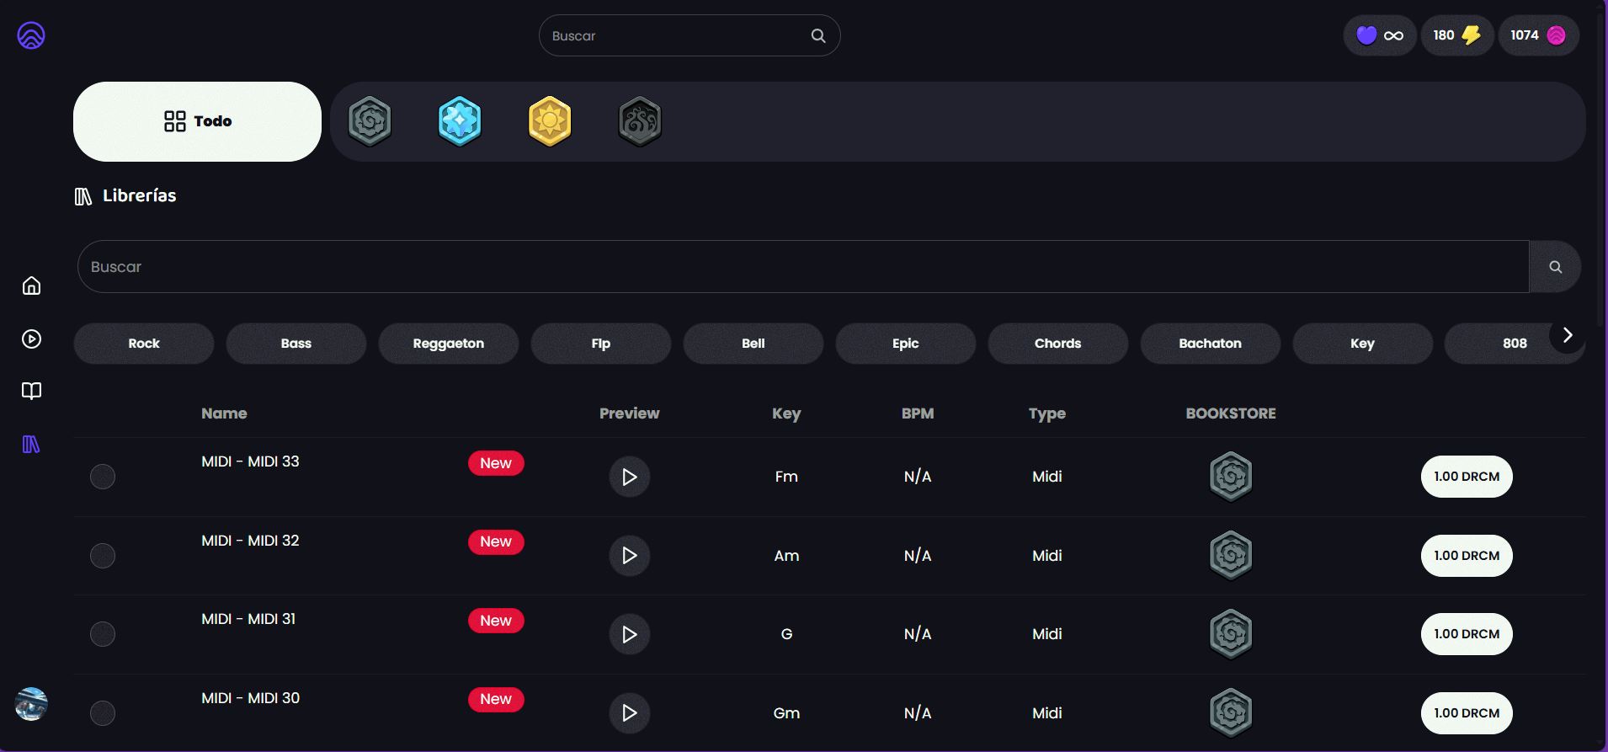The width and height of the screenshot is (1608, 752).
Task: Filter by the Chords tag
Action: (1057, 344)
